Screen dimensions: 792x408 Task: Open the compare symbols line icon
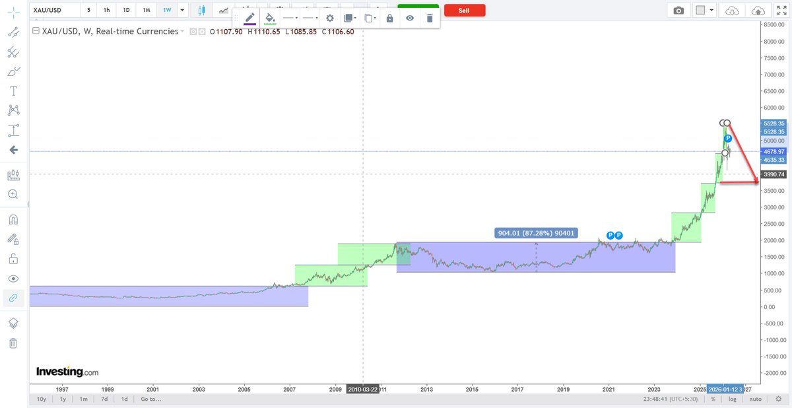point(224,11)
